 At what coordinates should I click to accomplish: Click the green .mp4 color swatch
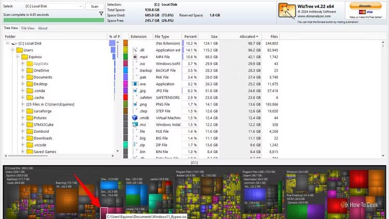tap(126, 57)
